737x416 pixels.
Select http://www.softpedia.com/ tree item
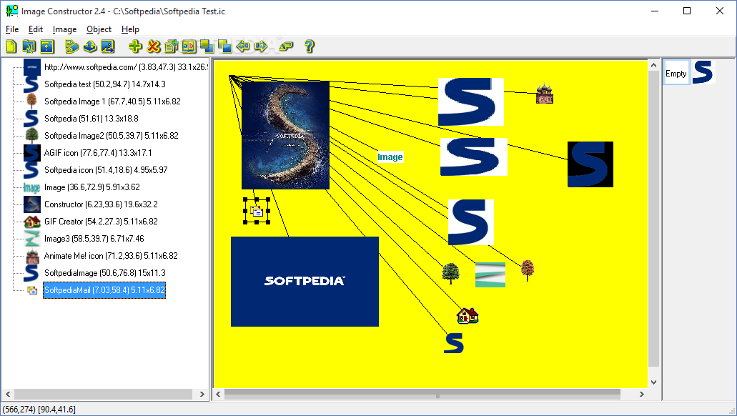[126, 67]
